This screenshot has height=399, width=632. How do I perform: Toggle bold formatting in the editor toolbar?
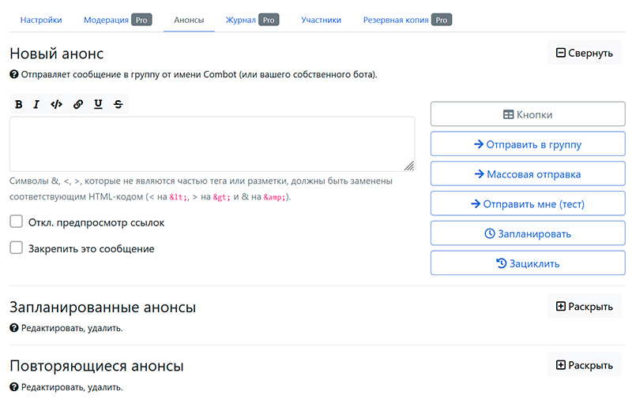point(19,104)
